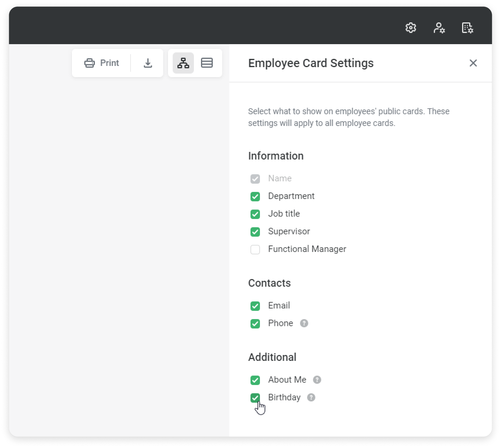Switch to org chart tree view
The image size is (501, 448).
point(183,63)
